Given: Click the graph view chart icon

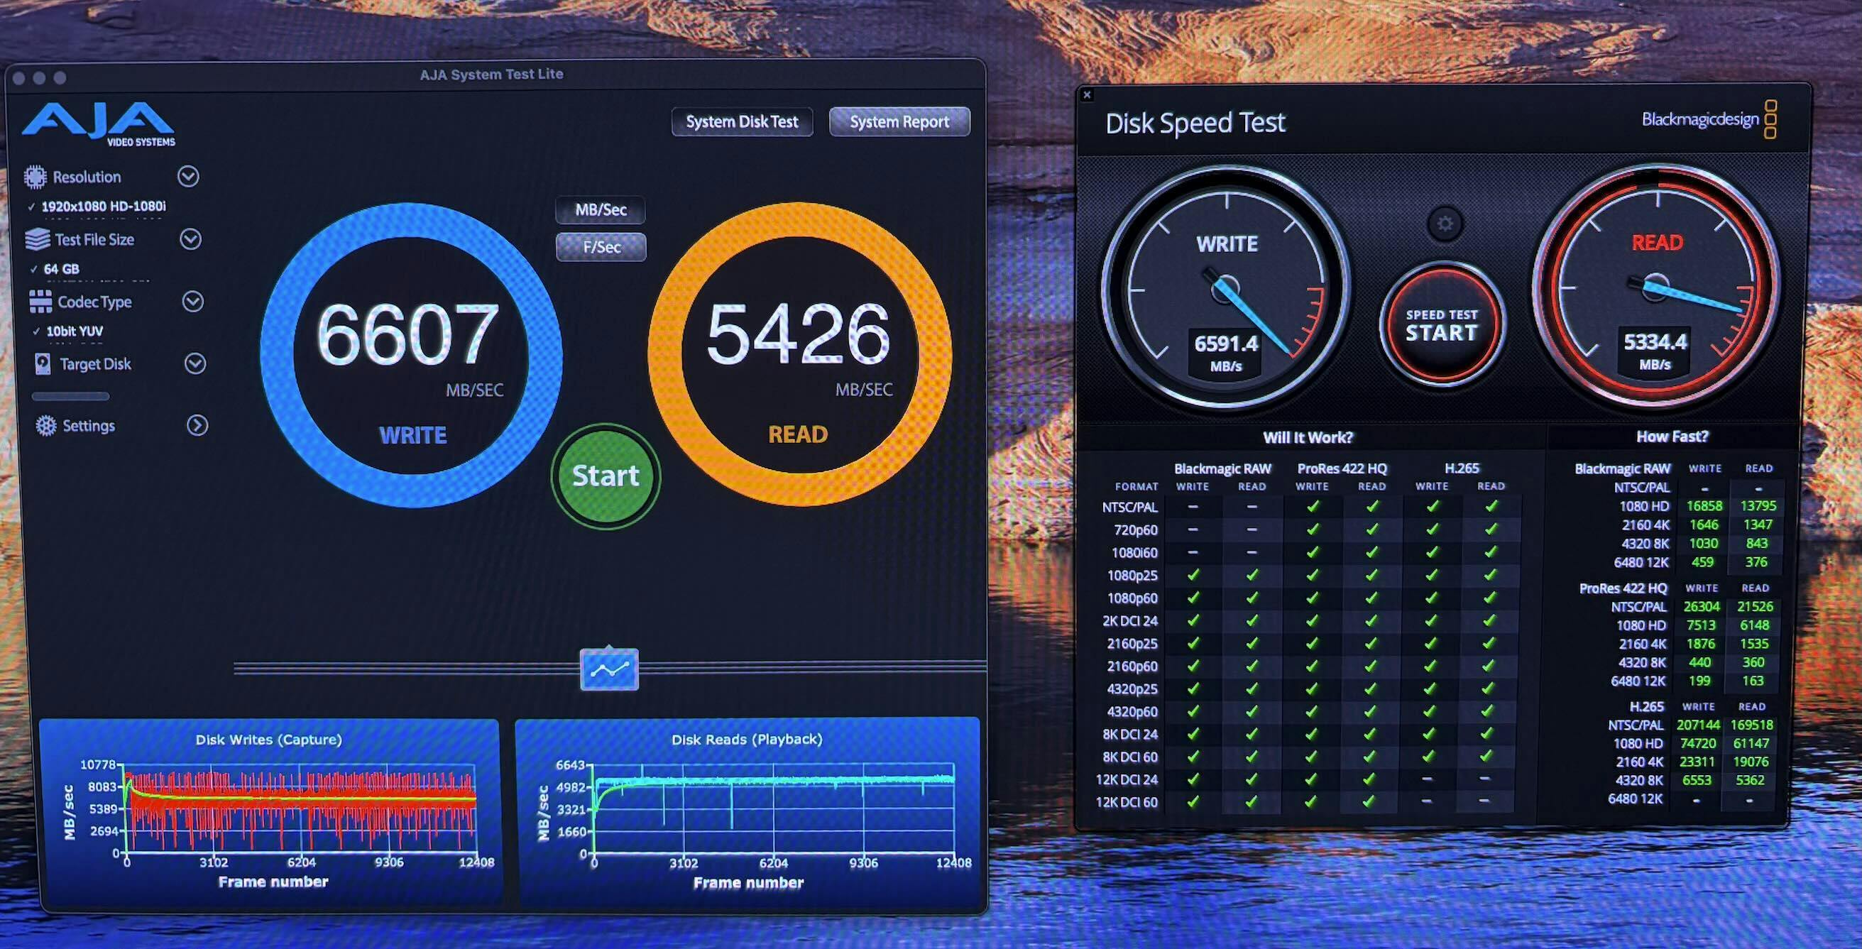Looking at the screenshot, I should (x=608, y=670).
